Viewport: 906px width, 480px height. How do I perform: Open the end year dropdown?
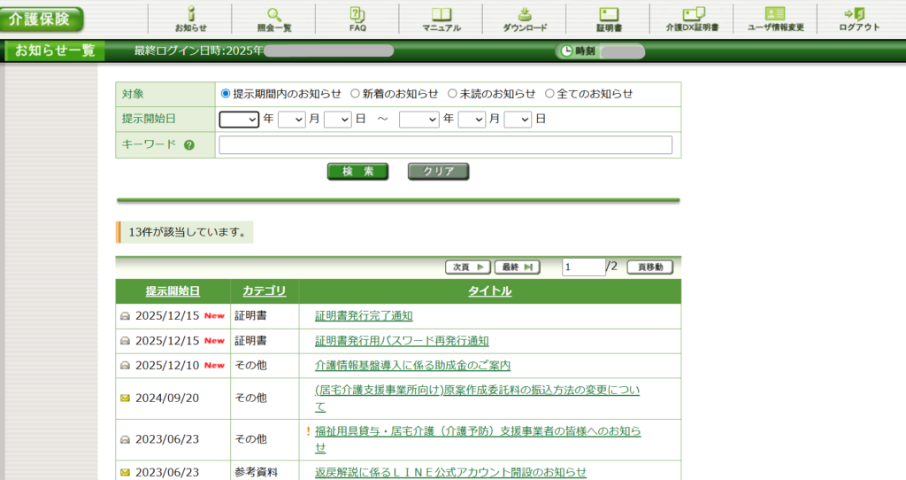click(x=418, y=120)
